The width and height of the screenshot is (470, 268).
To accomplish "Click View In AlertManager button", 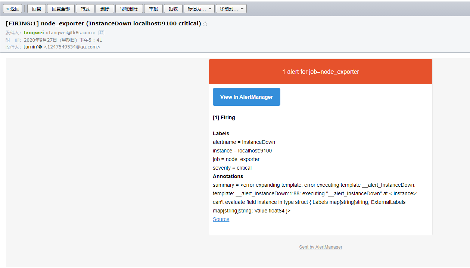I will pyautogui.click(x=246, y=97).
